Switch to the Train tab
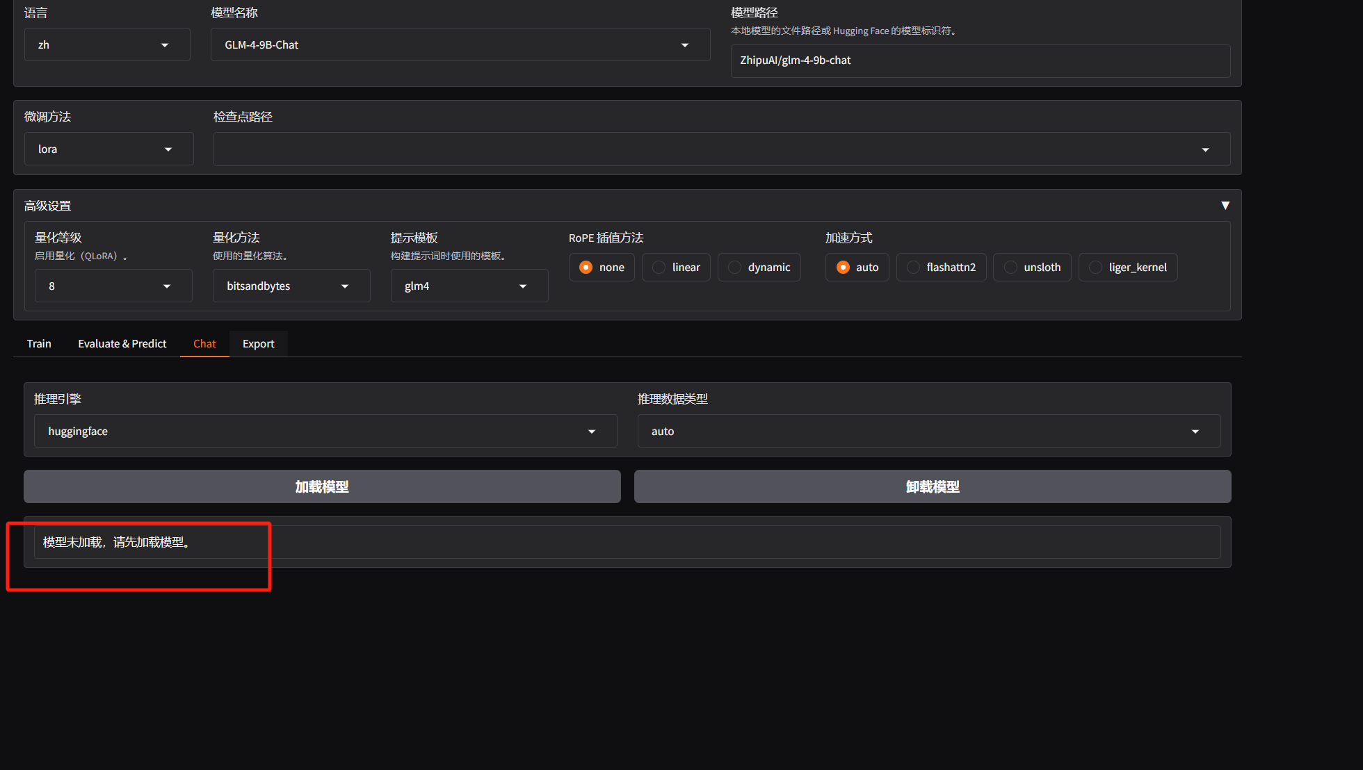Viewport: 1363px width, 770px height. (x=39, y=344)
